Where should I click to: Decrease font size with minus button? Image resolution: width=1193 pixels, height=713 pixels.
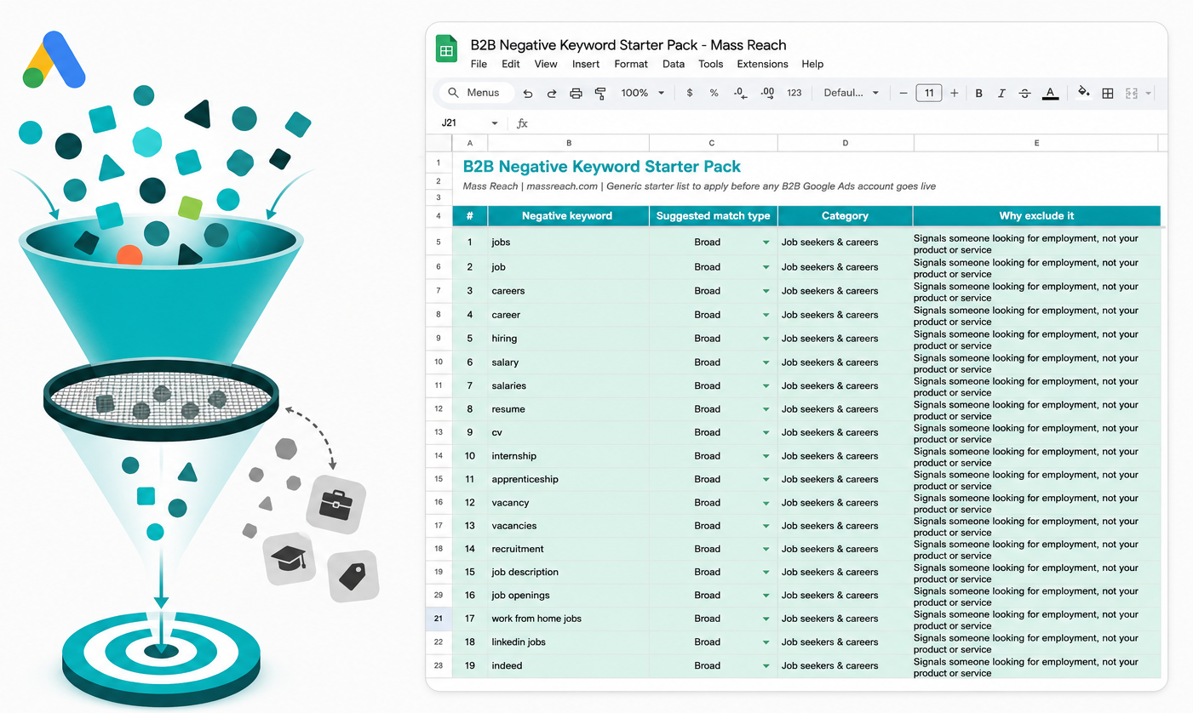coord(903,93)
